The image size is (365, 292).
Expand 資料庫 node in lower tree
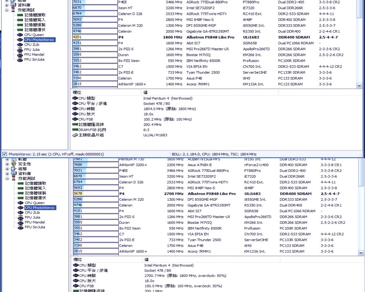[x=7, y=174]
